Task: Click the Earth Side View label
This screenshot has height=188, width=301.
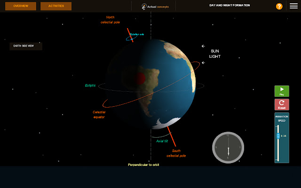Action: coord(26,46)
